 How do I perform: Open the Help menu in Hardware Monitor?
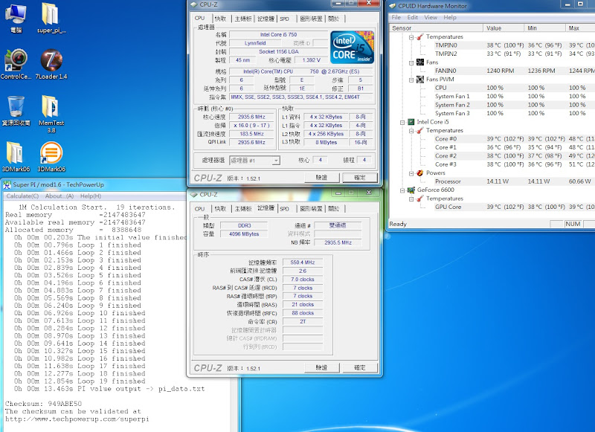(450, 17)
